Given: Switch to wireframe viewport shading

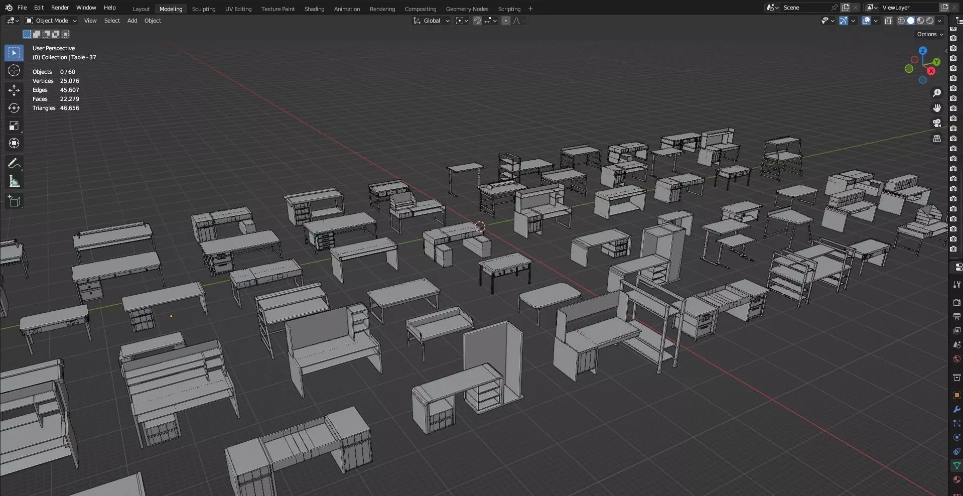Looking at the screenshot, I should point(901,21).
